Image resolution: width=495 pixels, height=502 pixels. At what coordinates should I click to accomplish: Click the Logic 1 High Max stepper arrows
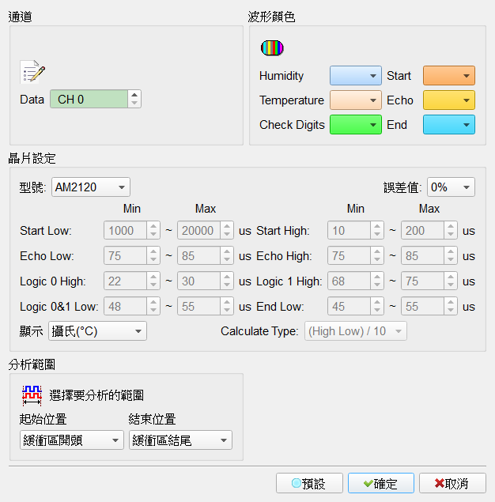(451, 281)
